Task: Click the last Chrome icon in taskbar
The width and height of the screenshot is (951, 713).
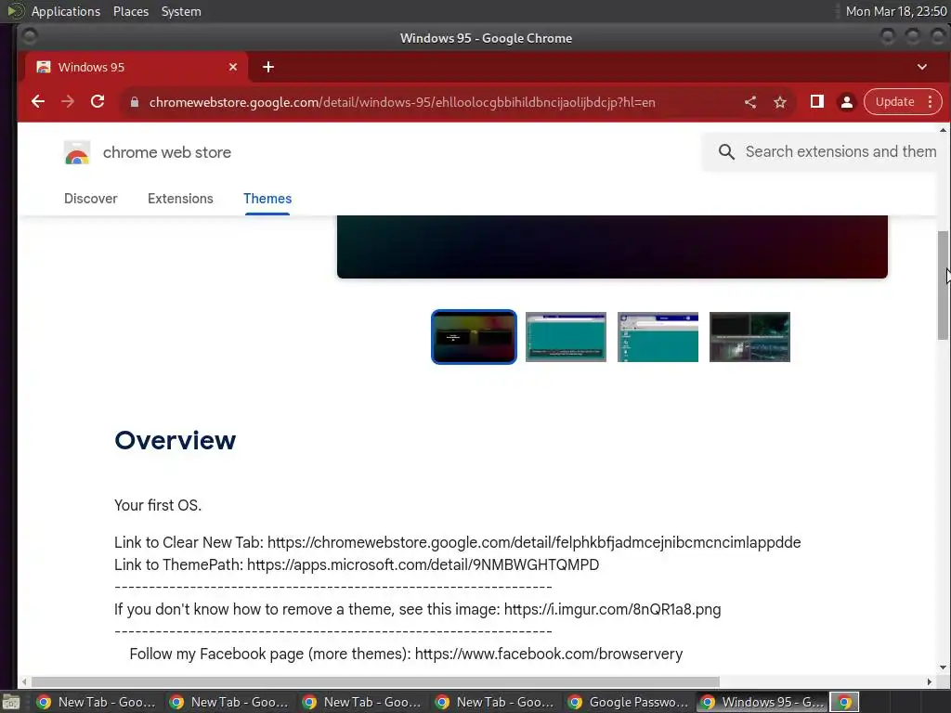Action: [845, 702]
